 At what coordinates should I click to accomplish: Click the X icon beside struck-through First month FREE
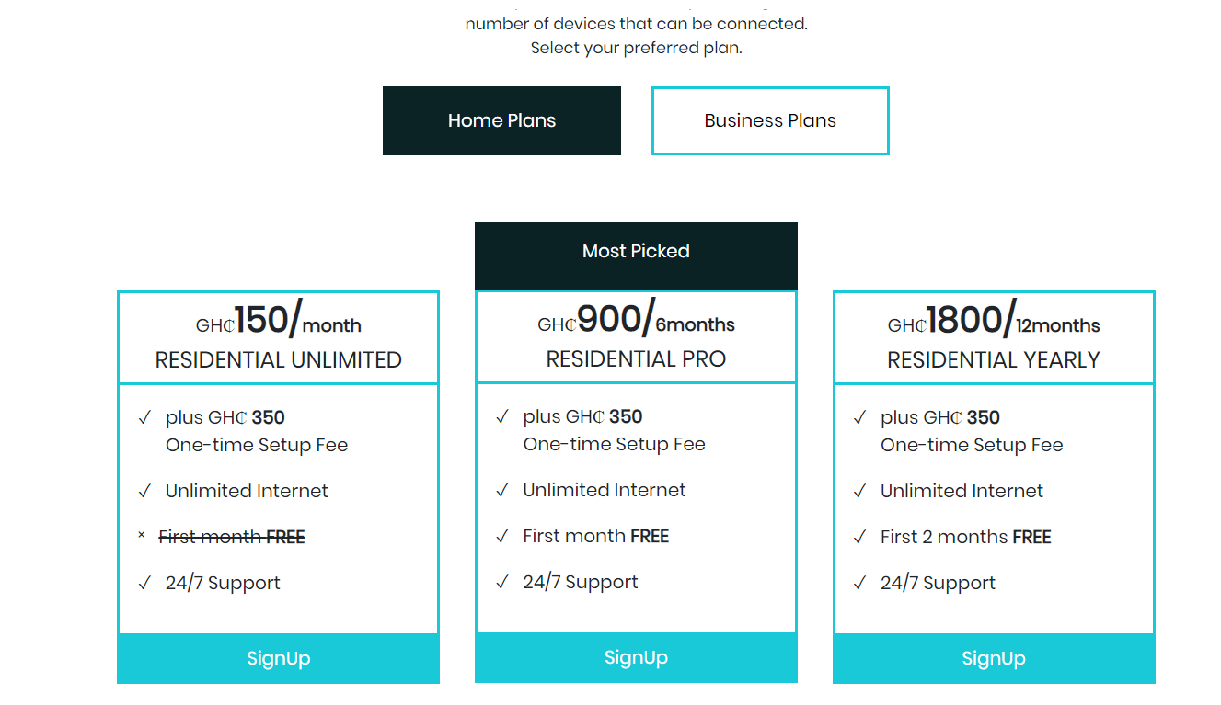(x=142, y=535)
